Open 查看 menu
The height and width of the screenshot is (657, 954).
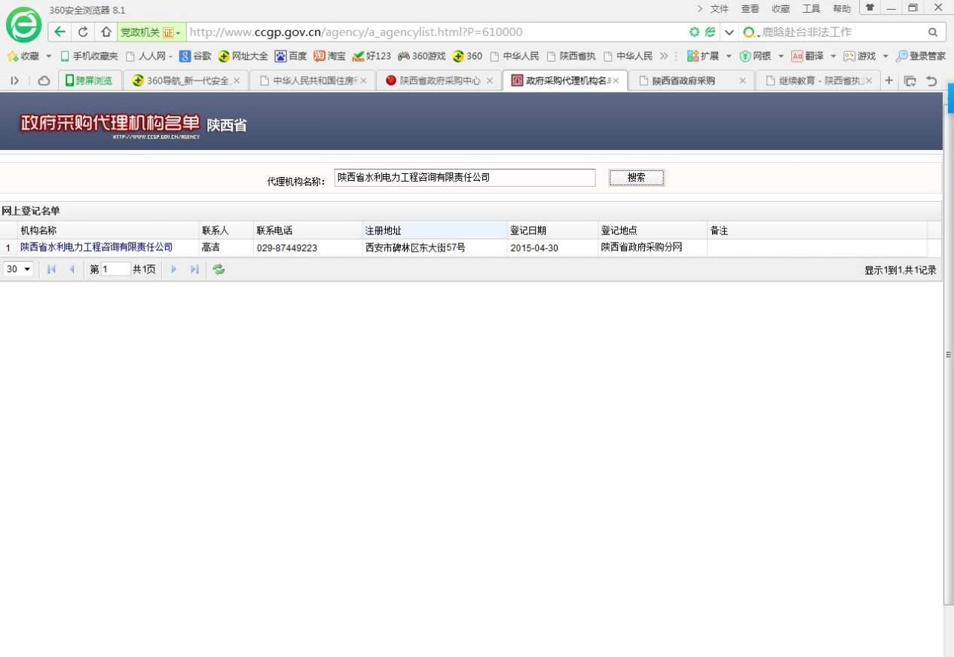[750, 9]
